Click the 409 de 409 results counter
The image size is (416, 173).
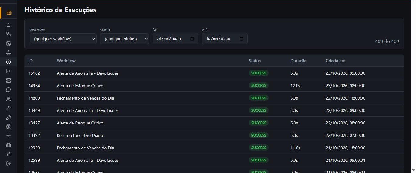[387, 42]
